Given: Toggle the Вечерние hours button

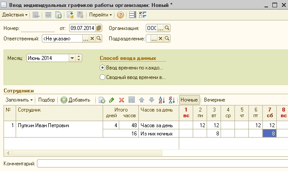Looking at the screenshot, I should (214, 100).
